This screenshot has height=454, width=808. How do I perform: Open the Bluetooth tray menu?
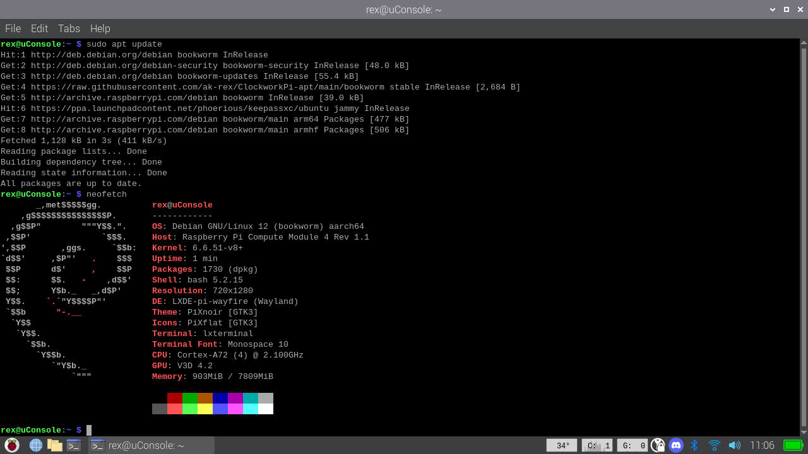694,445
